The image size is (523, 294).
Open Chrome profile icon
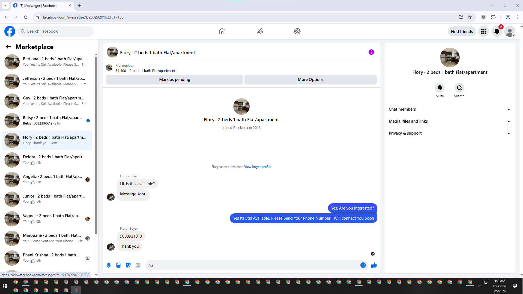[x=508, y=17]
